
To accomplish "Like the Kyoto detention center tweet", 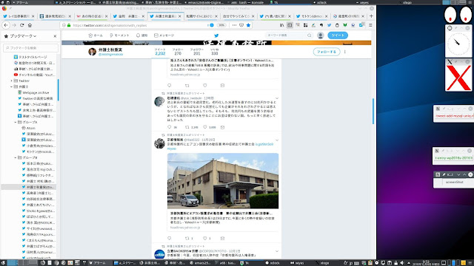I will pos(204,238).
